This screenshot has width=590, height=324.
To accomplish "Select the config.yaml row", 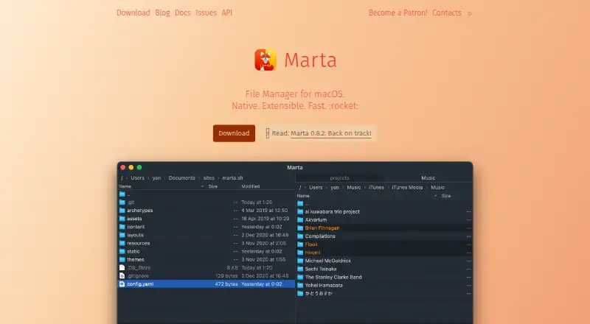I will point(206,284).
